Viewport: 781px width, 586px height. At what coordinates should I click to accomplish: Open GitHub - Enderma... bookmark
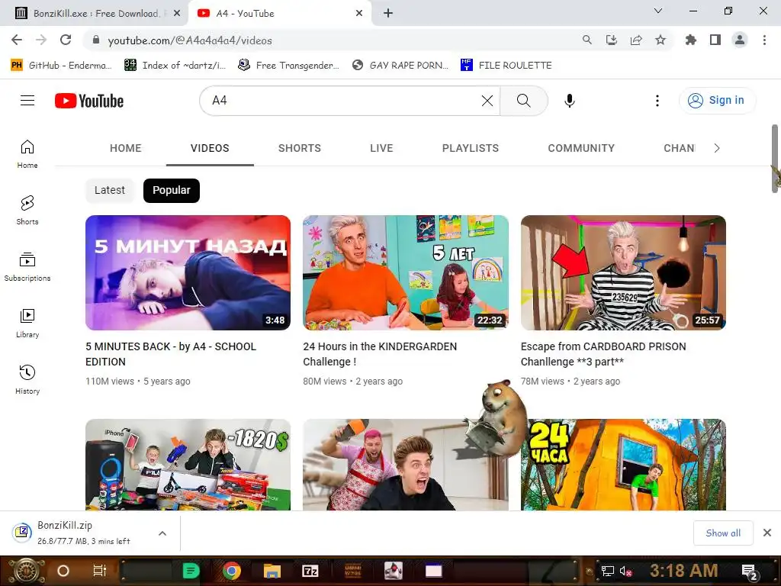click(x=61, y=66)
